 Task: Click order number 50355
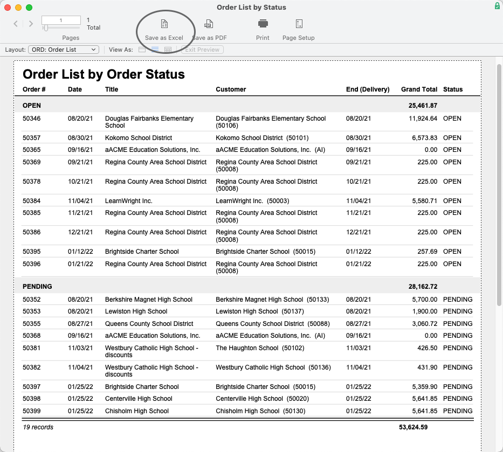(31, 324)
